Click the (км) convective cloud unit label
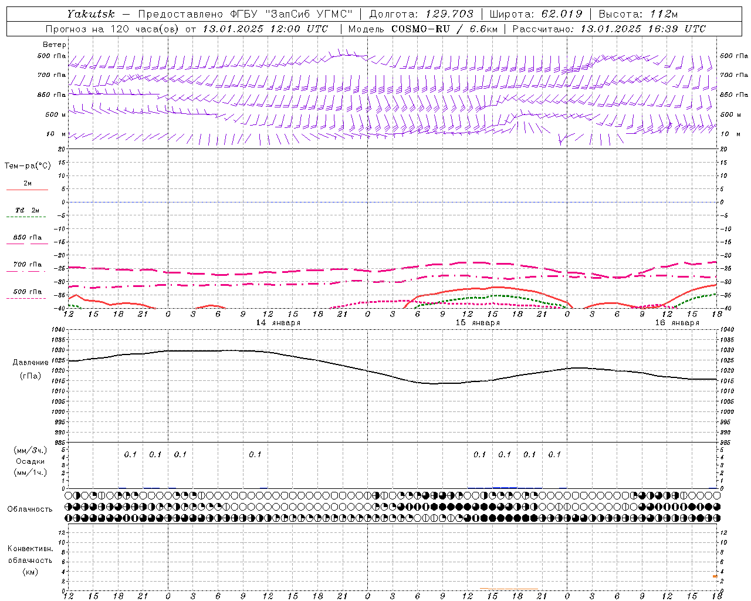This screenshot has width=751, height=601. (x=31, y=572)
